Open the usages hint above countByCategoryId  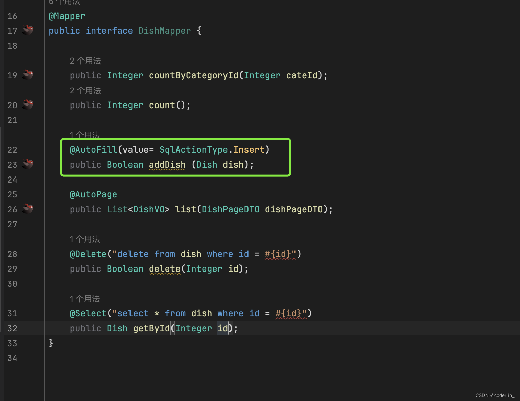coord(86,61)
